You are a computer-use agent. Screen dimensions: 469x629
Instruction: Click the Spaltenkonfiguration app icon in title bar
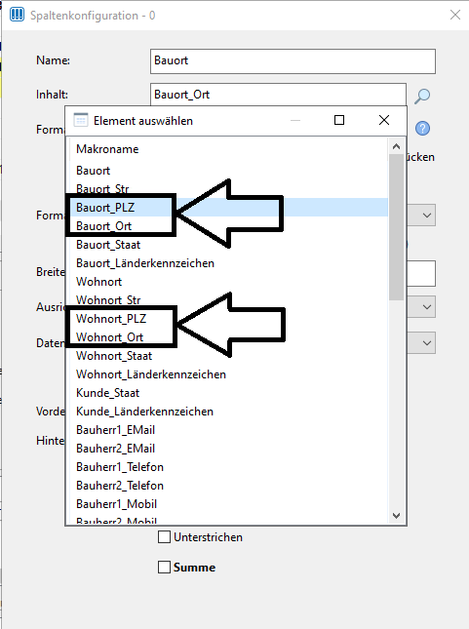click(17, 15)
